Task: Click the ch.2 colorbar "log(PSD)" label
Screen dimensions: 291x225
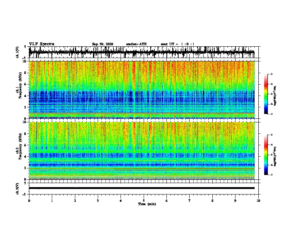Action: coord(275,156)
